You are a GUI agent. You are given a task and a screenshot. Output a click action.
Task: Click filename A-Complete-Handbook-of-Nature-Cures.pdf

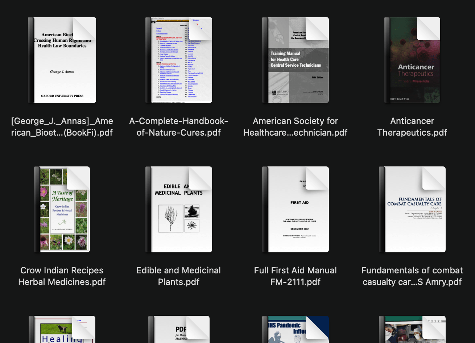pos(179,127)
